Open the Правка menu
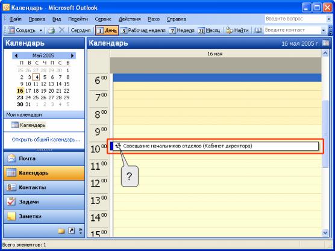Viewport: 335px width, 251px height. [37, 19]
